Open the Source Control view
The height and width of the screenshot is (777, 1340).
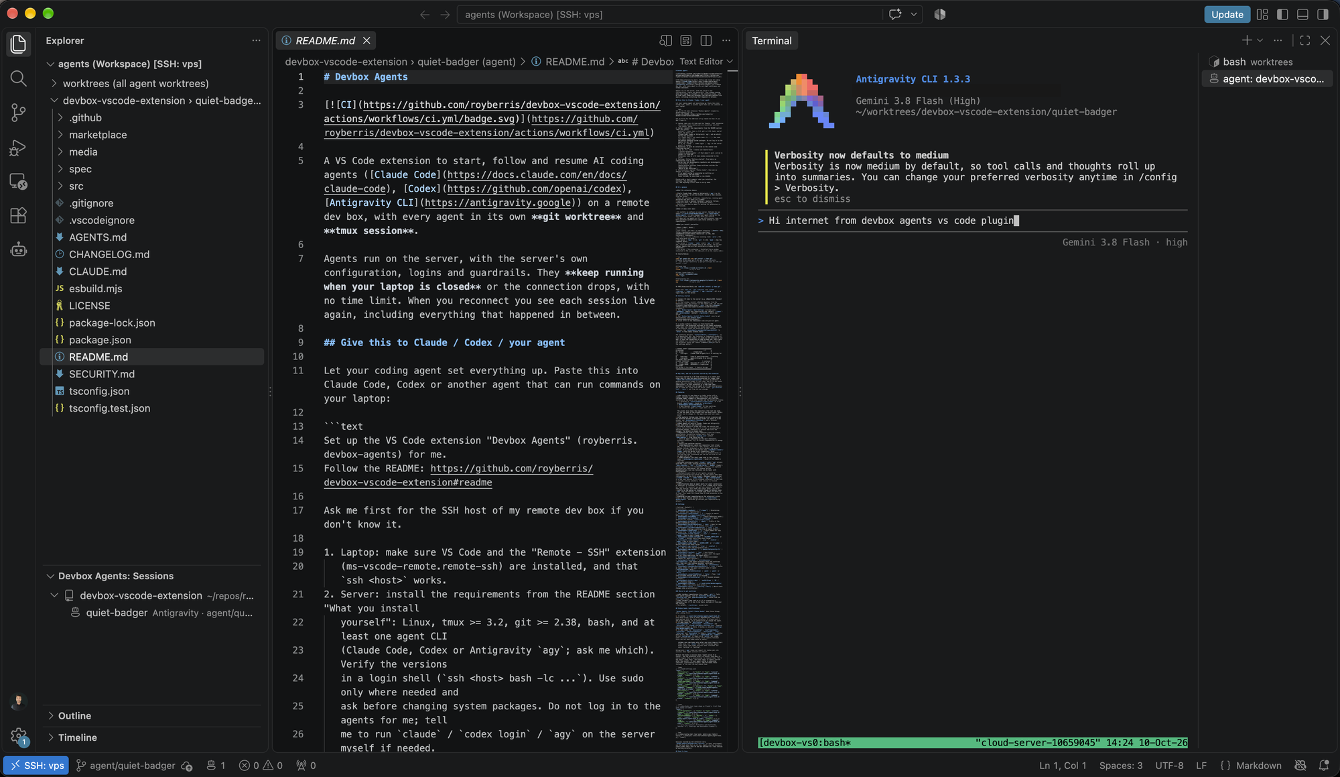pos(18,113)
